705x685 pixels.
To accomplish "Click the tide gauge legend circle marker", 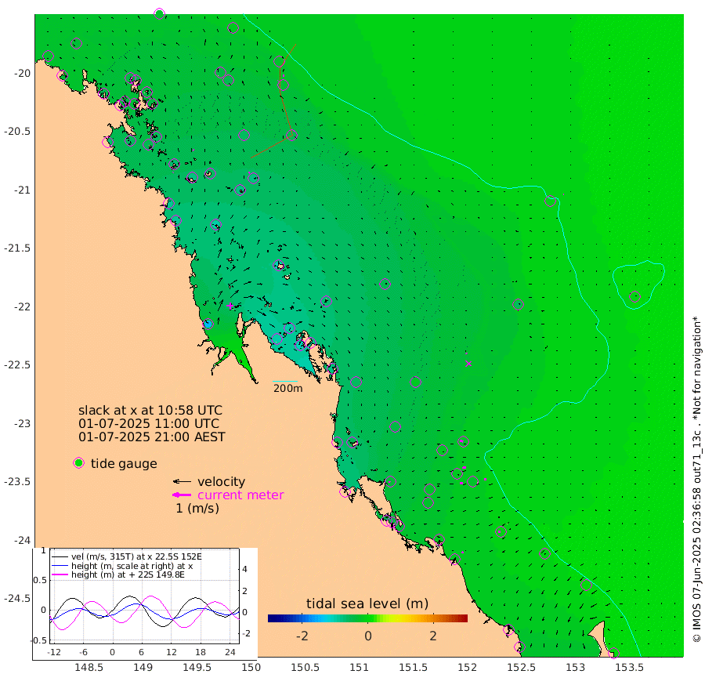I will (78, 463).
